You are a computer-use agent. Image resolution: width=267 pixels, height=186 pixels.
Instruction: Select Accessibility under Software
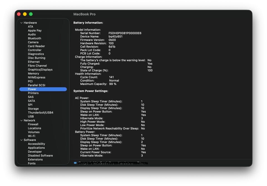[36, 144]
